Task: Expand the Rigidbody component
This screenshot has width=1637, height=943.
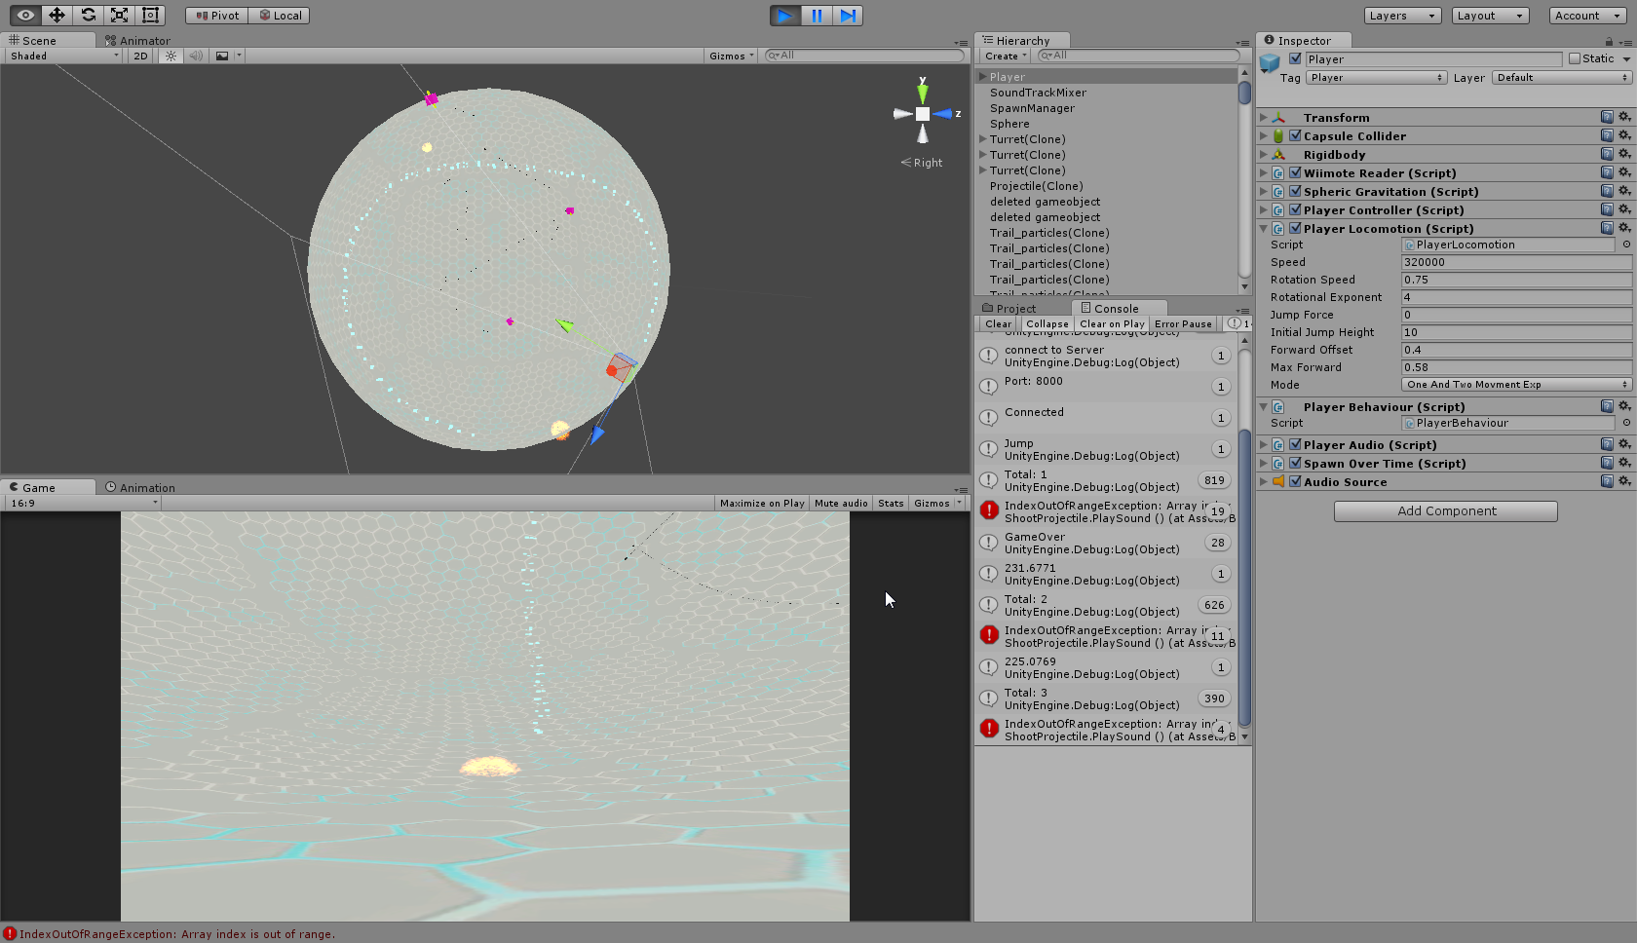Action: point(1264,154)
